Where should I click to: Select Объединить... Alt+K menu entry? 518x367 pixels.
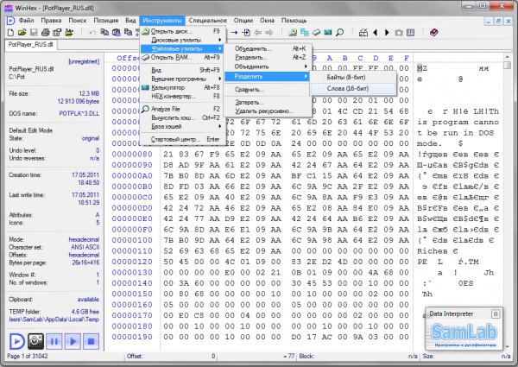click(x=267, y=49)
